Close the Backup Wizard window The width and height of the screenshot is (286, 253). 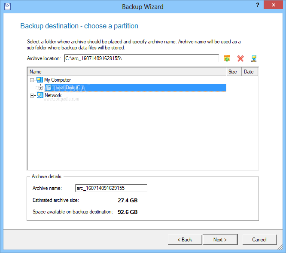[x=273, y=5]
